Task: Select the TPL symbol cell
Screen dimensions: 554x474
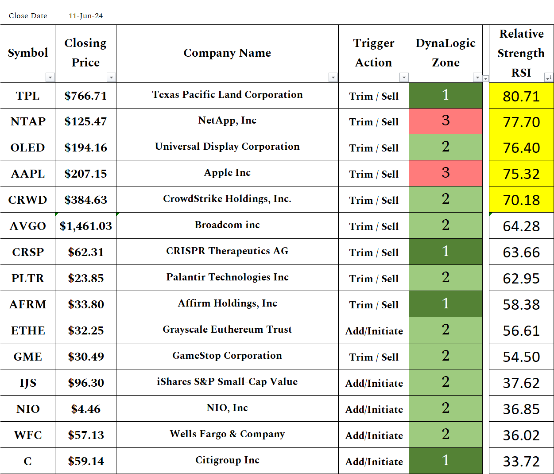Action: click(x=27, y=95)
